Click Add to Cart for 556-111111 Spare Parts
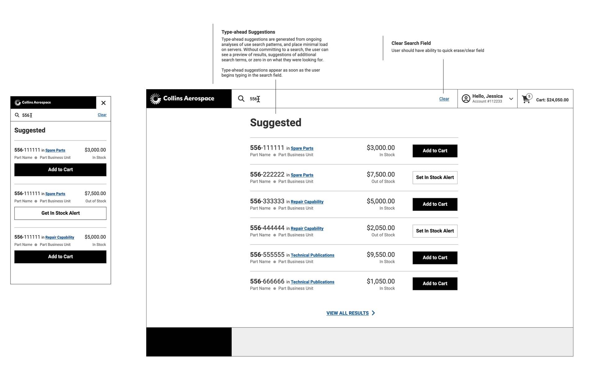 coord(435,150)
